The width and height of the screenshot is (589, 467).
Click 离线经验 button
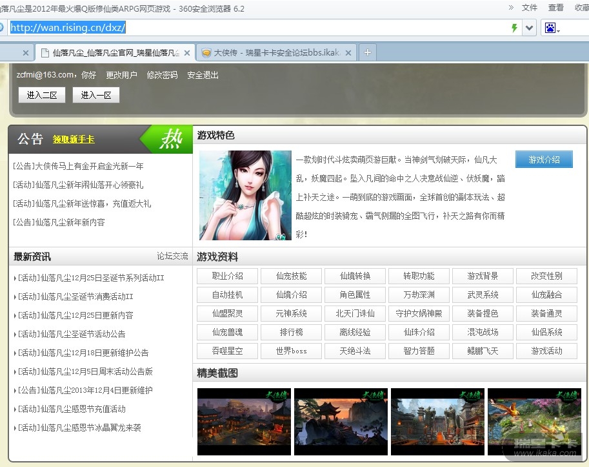click(355, 333)
